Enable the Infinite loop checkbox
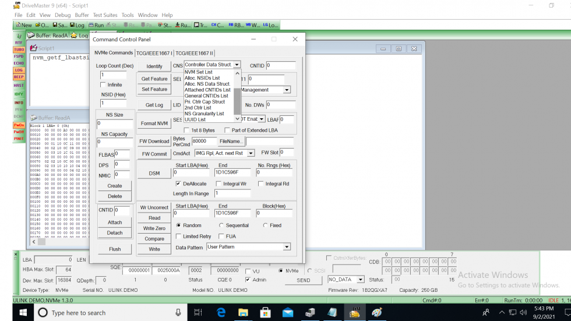Viewport: 571px width, 321px height. pyautogui.click(x=103, y=85)
